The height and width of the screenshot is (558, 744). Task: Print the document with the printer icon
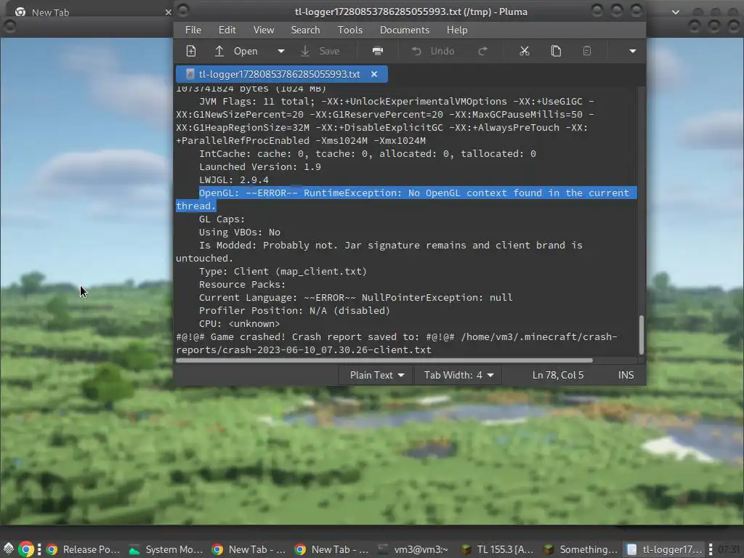click(378, 52)
